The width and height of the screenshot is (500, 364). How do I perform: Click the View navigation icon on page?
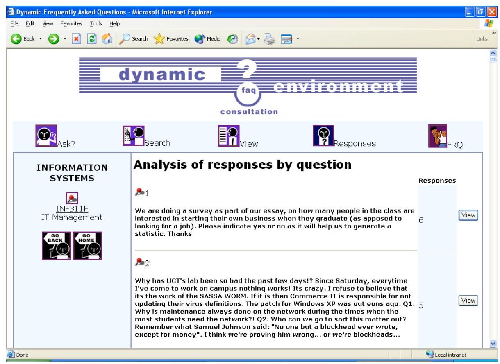click(x=229, y=136)
